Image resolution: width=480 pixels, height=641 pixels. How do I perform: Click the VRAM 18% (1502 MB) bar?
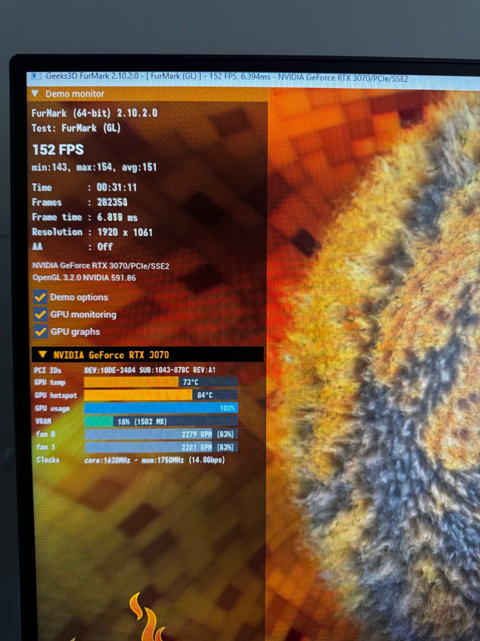point(161,421)
